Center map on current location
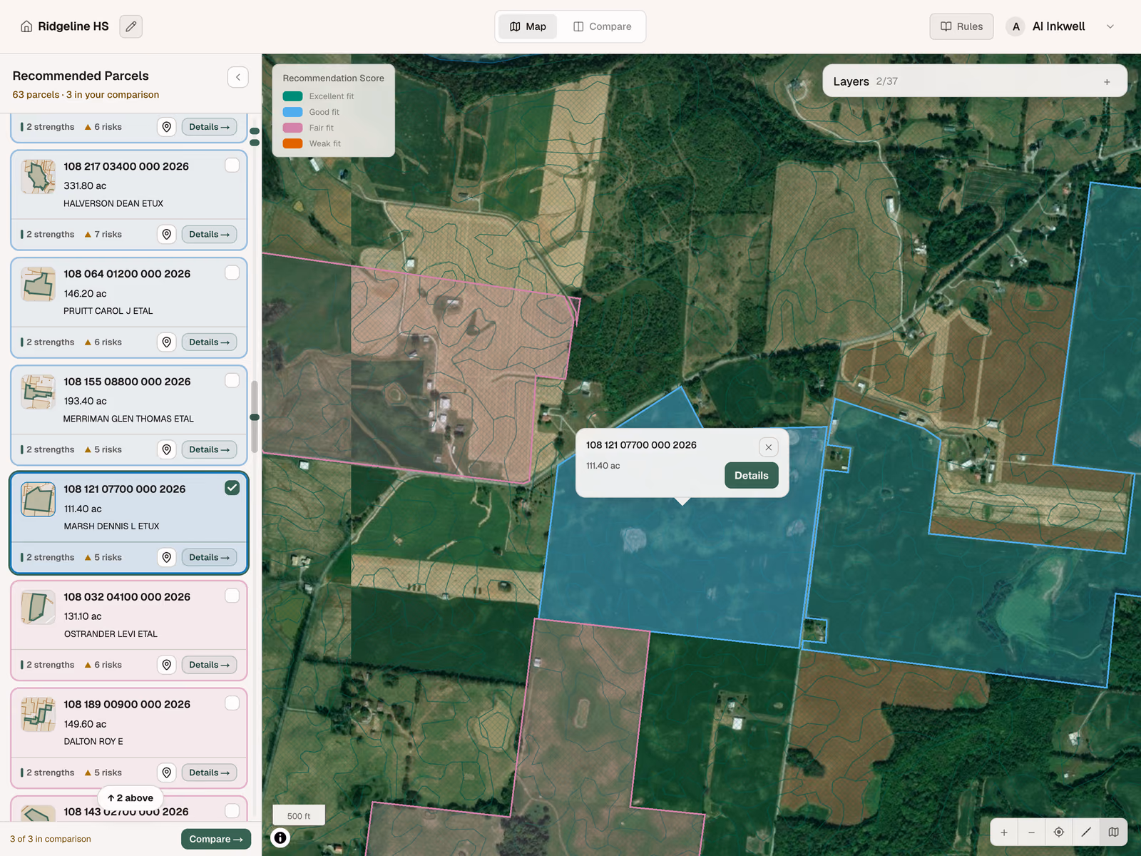The width and height of the screenshot is (1141, 856). (1059, 832)
